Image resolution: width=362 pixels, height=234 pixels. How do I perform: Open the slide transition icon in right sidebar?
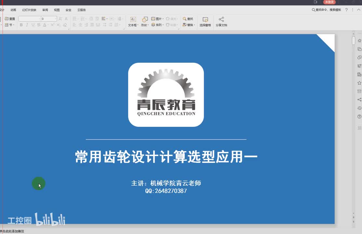coord(359,49)
